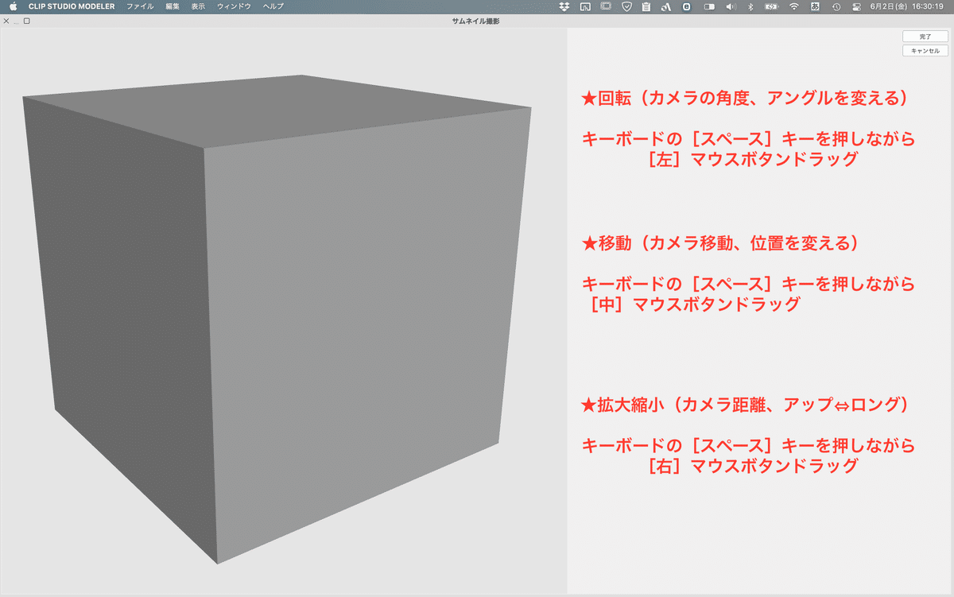954x597 pixels.
Task: Open the ヘルプ menu
Action: [x=273, y=6]
